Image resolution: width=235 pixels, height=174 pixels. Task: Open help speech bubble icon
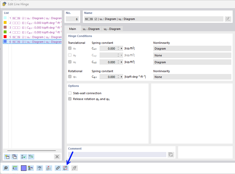pyautogui.click(x=6, y=168)
